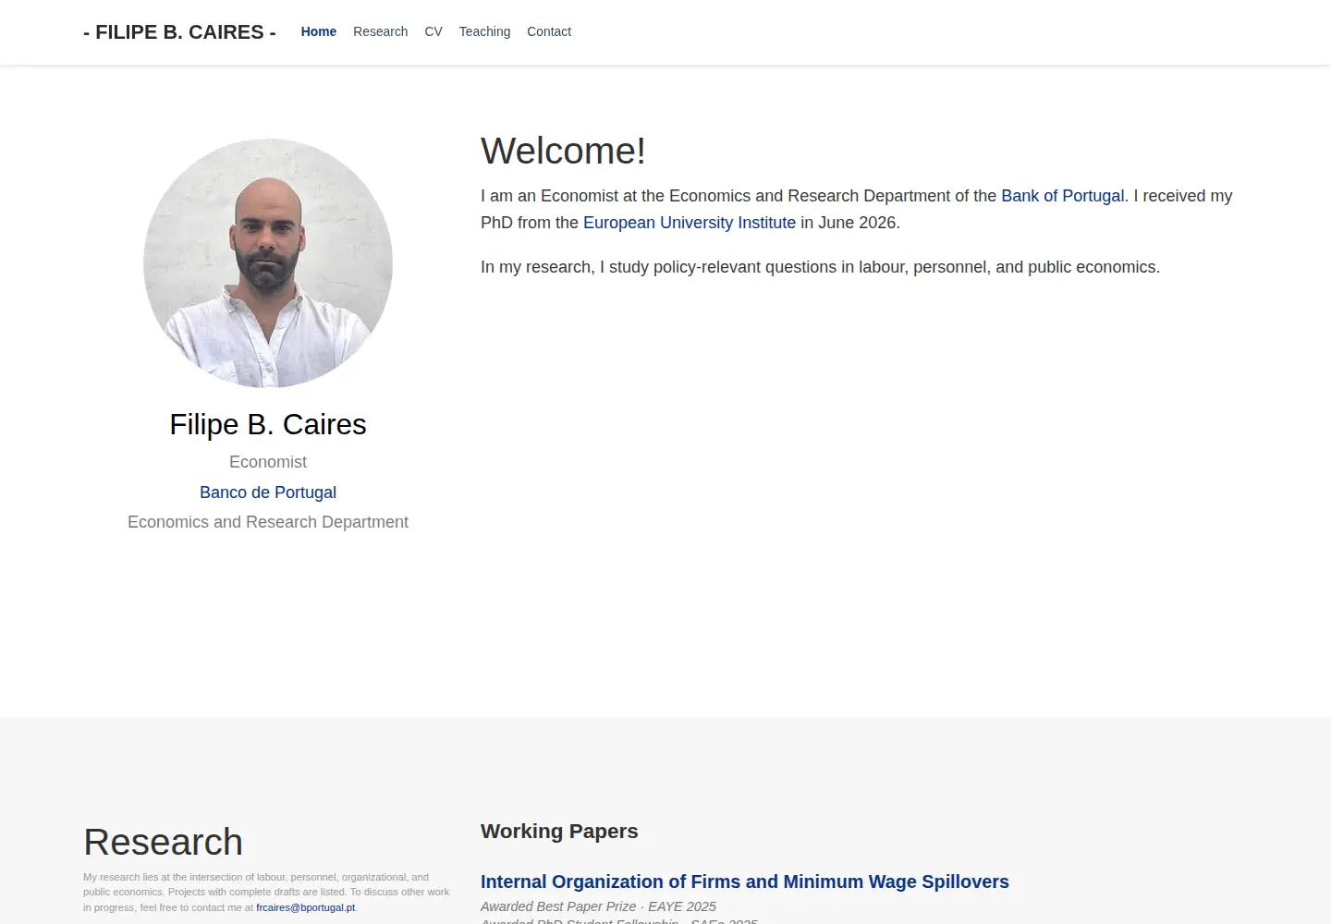This screenshot has height=924, width=1331.
Task: Click the sentence starting In my research
Action: (x=820, y=267)
